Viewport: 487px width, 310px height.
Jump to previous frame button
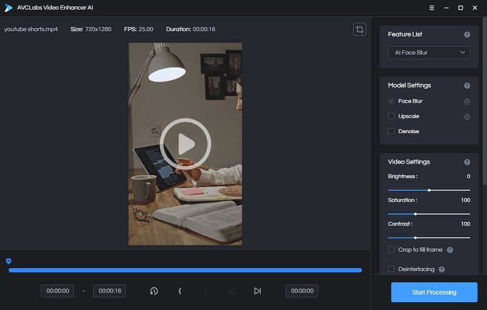[x=231, y=291]
